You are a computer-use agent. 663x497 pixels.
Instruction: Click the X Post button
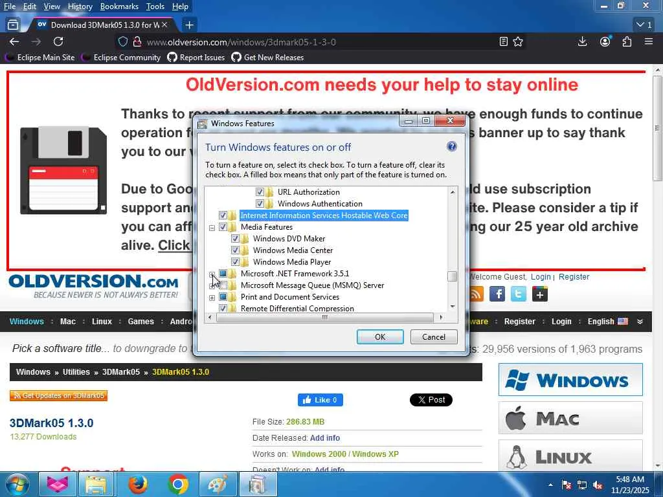(x=431, y=400)
